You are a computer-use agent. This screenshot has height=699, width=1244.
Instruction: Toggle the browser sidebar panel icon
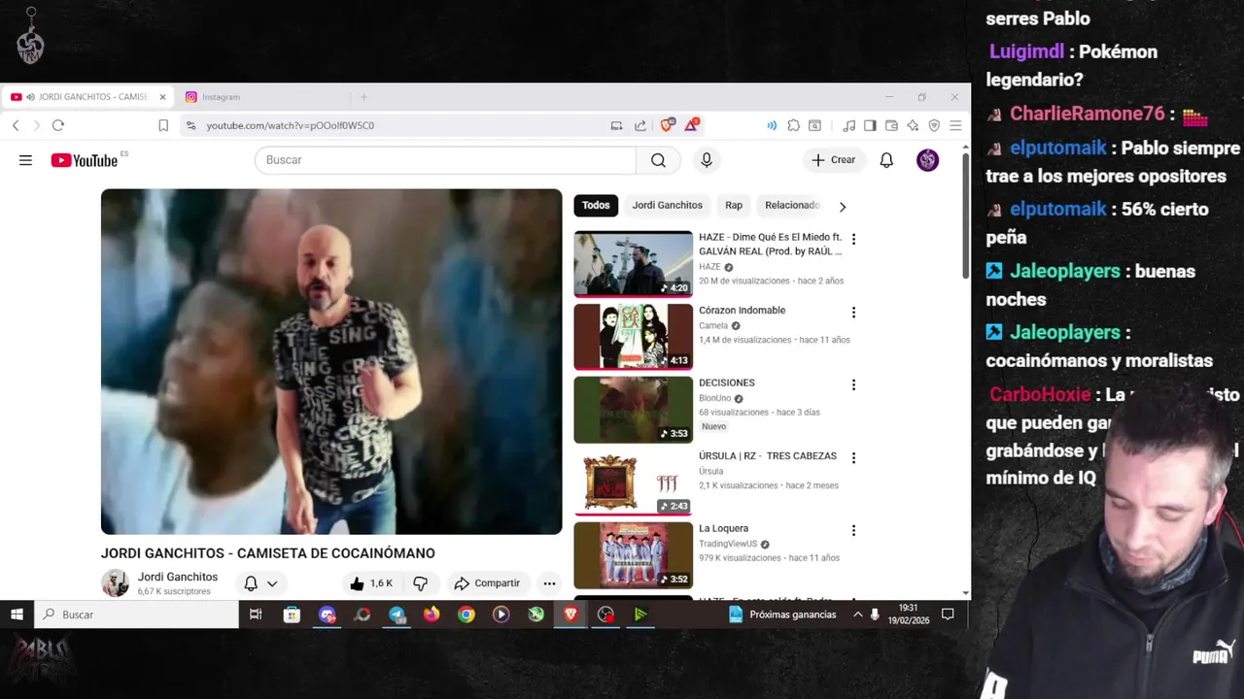[x=870, y=125]
